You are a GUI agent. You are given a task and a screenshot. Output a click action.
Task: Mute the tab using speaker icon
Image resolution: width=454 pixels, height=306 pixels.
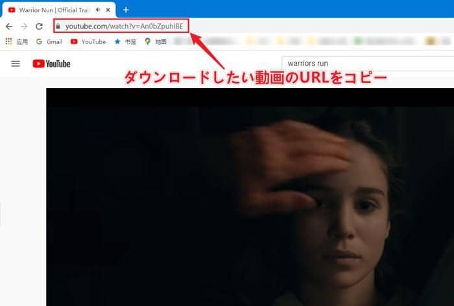pyautogui.click(x=98, y=10)
